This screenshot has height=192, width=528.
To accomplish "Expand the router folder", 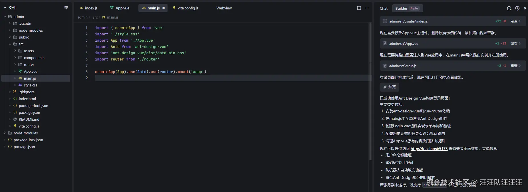I will (15, 64).
